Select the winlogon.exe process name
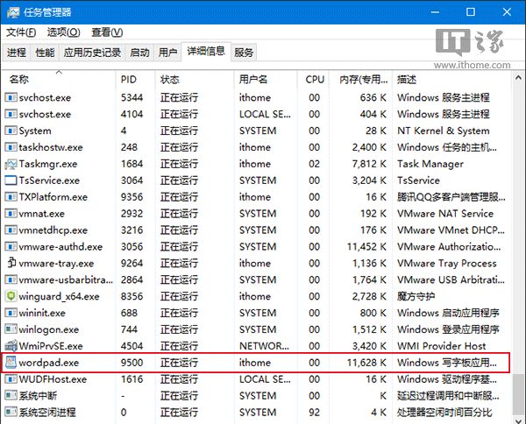The height and width of the screenshot is (424, 526). (x=48, y=329)
